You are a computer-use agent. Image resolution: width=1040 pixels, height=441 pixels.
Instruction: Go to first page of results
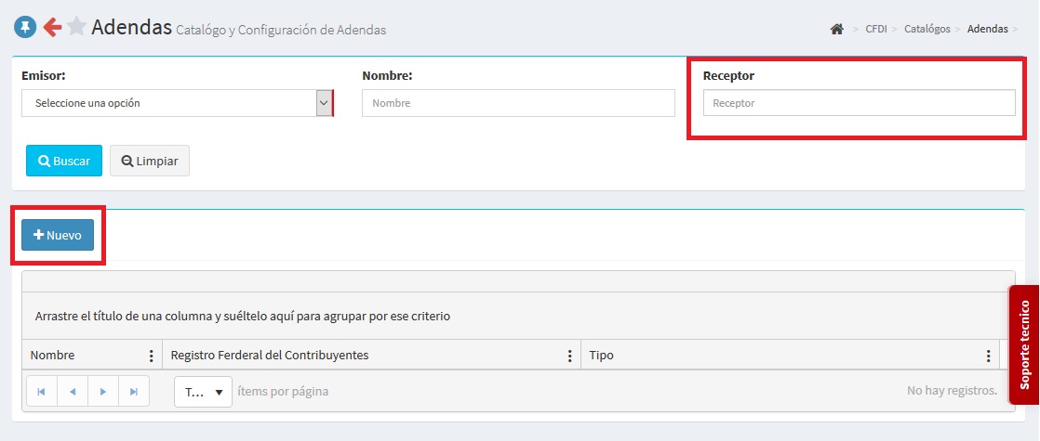coord(42,392)
